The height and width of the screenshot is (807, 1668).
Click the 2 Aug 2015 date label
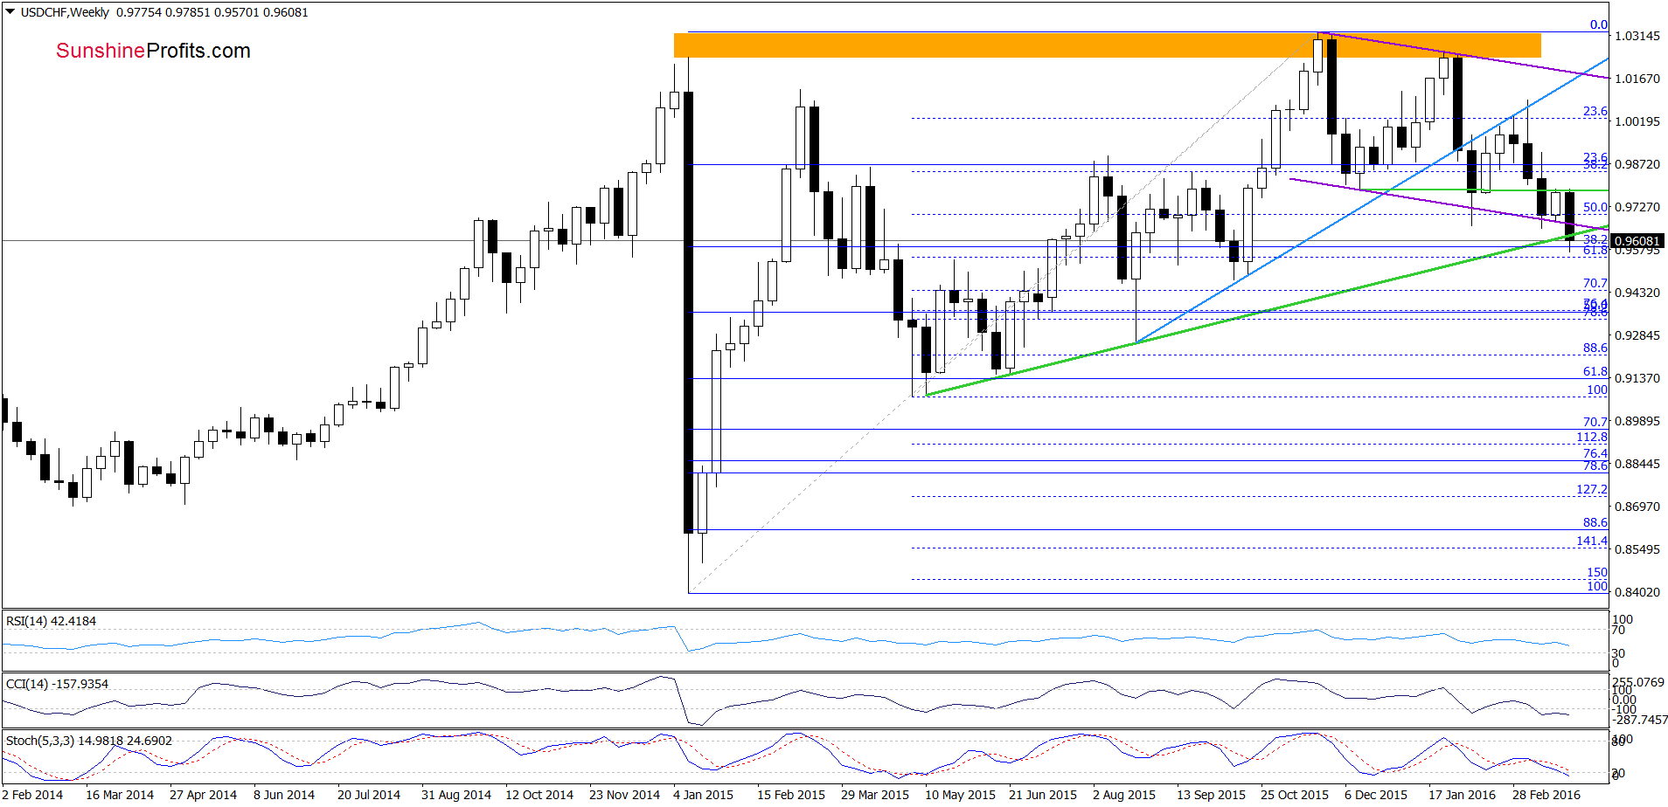1123,795
